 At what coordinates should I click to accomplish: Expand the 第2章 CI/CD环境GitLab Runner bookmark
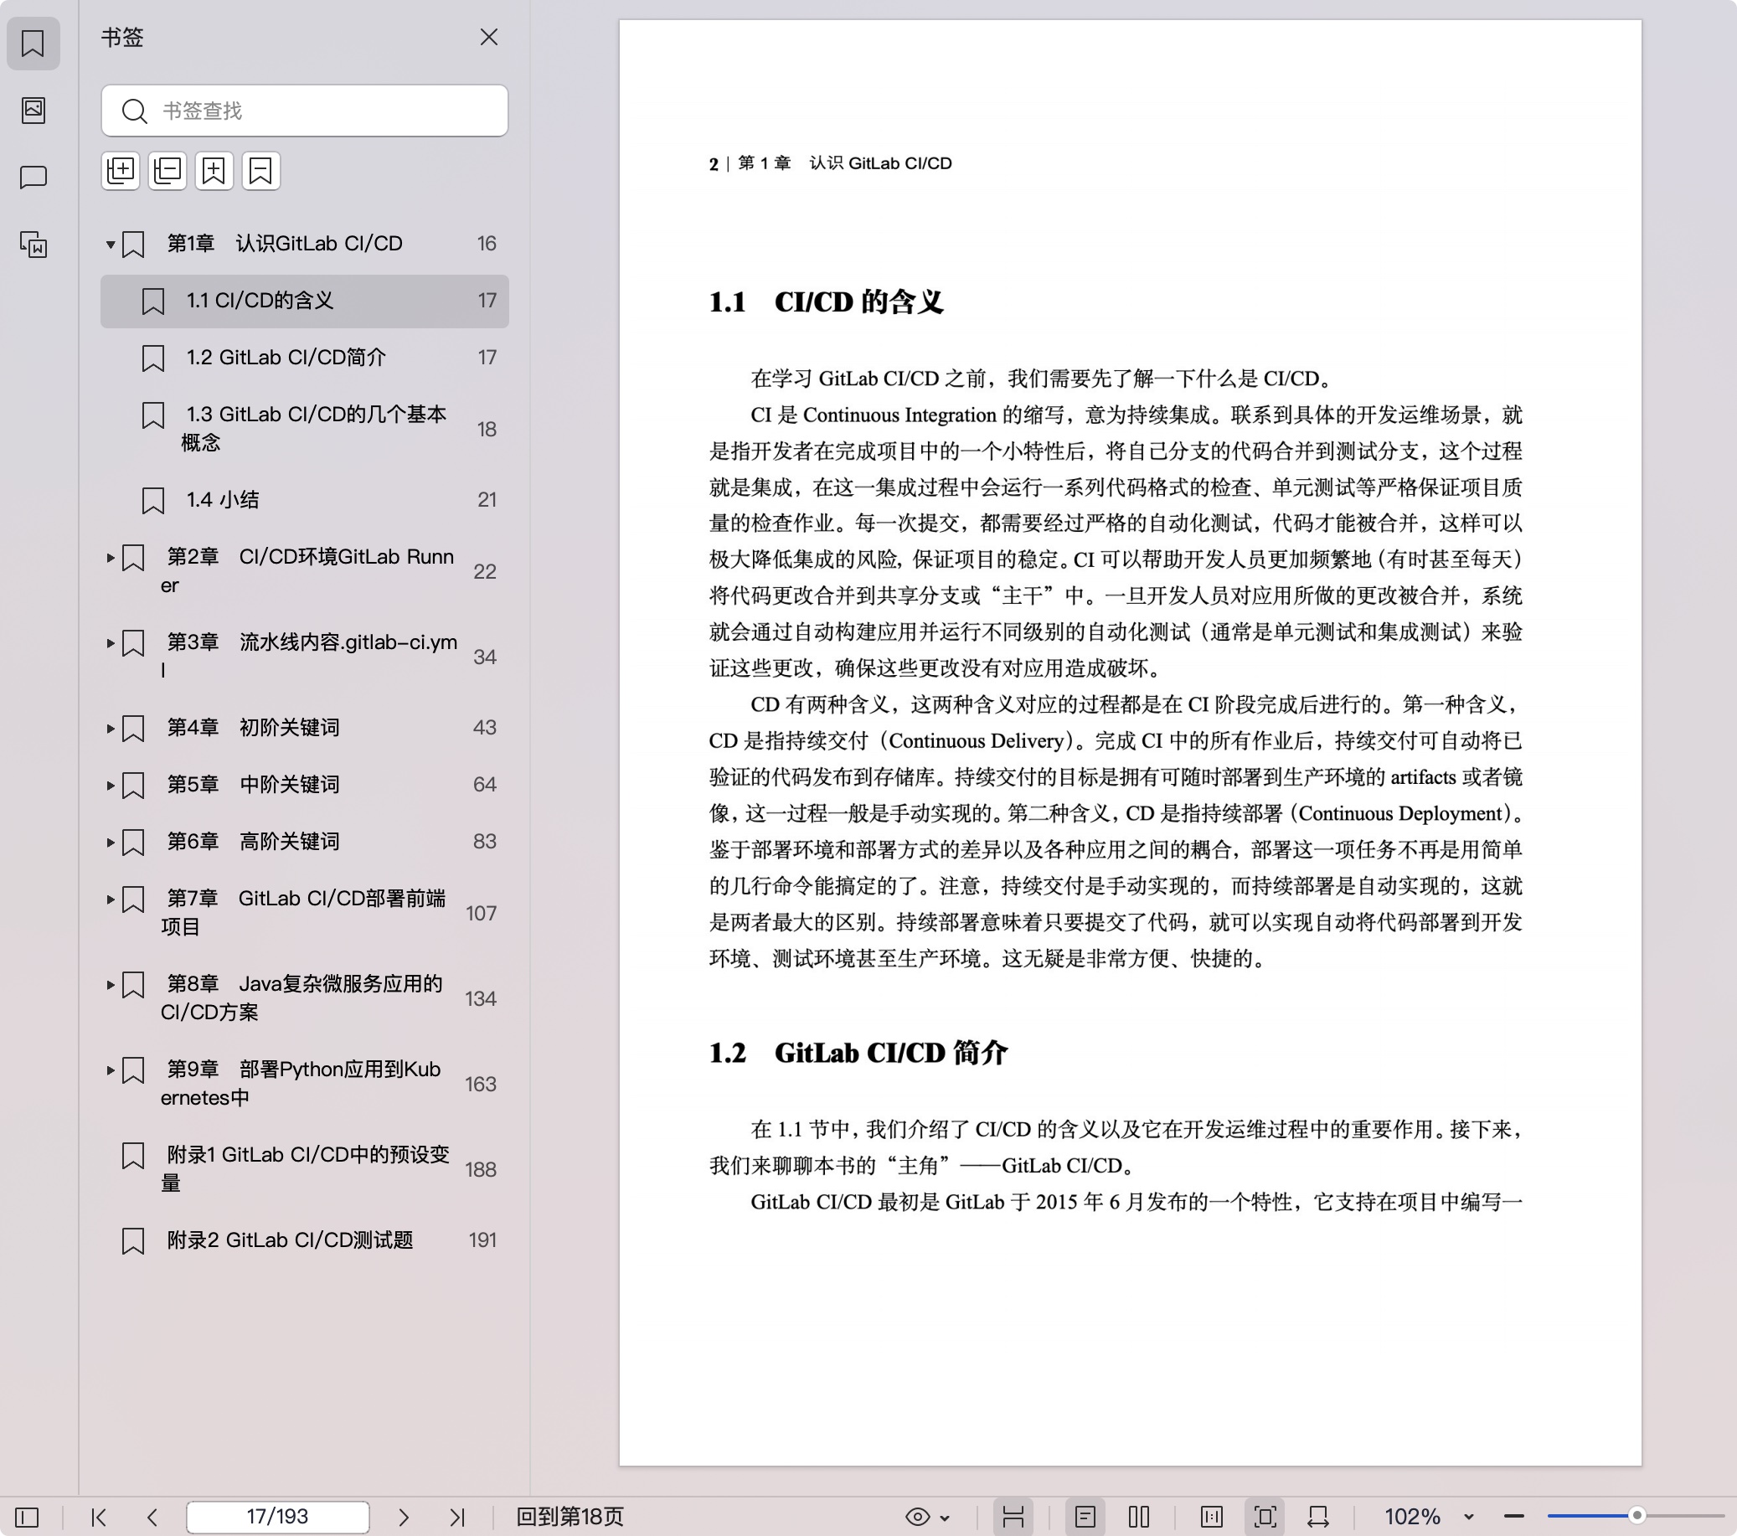click(111, 558)
